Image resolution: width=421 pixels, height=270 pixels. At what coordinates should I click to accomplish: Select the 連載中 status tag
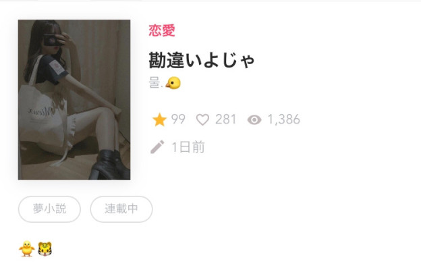(121, 209)
